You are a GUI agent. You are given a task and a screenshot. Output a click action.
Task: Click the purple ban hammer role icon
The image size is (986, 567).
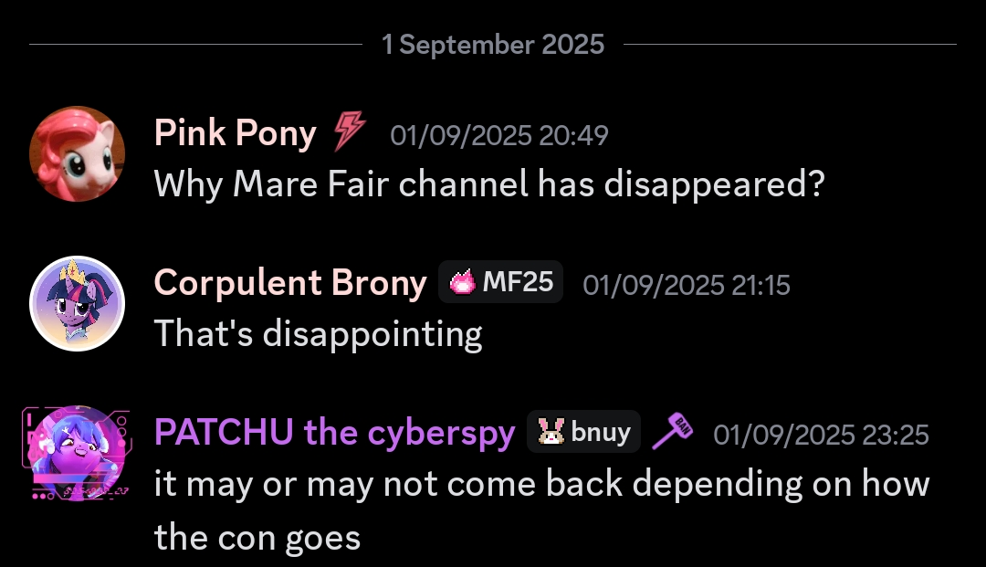(672, 431)
